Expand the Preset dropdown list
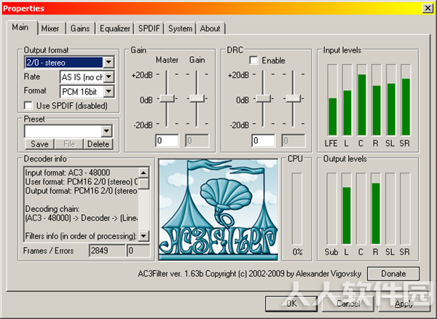The image size is (437, 319). 106,131
